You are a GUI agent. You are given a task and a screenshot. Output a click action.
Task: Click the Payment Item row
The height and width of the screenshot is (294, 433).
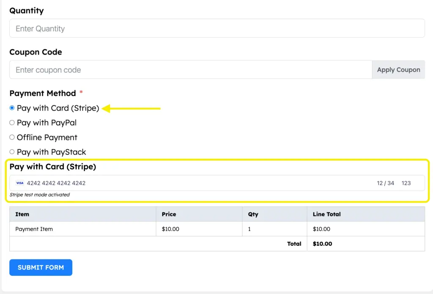click(x=33, y=229)
